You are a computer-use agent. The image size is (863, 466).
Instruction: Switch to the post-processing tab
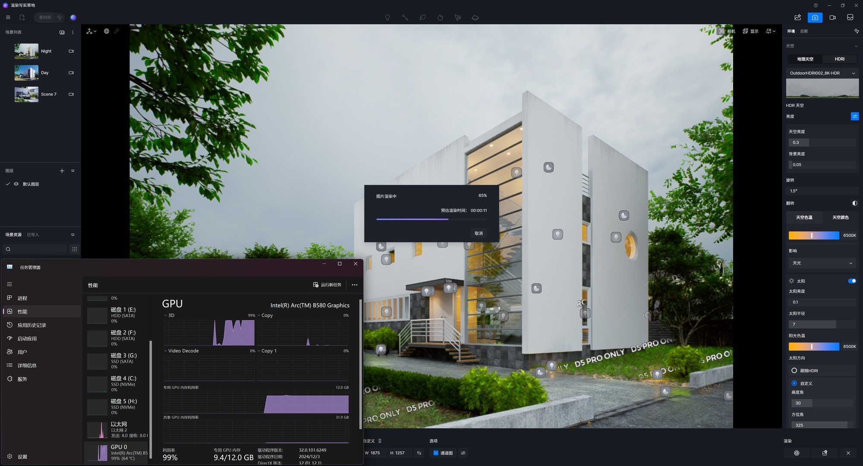coord(804,31)
